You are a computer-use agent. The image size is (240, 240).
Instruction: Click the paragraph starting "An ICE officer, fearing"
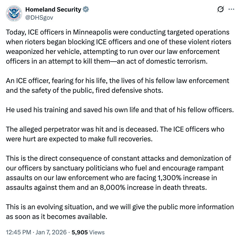118,85
